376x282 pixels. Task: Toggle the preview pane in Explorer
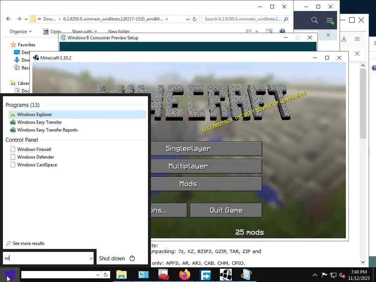click(x=269, y=31)
